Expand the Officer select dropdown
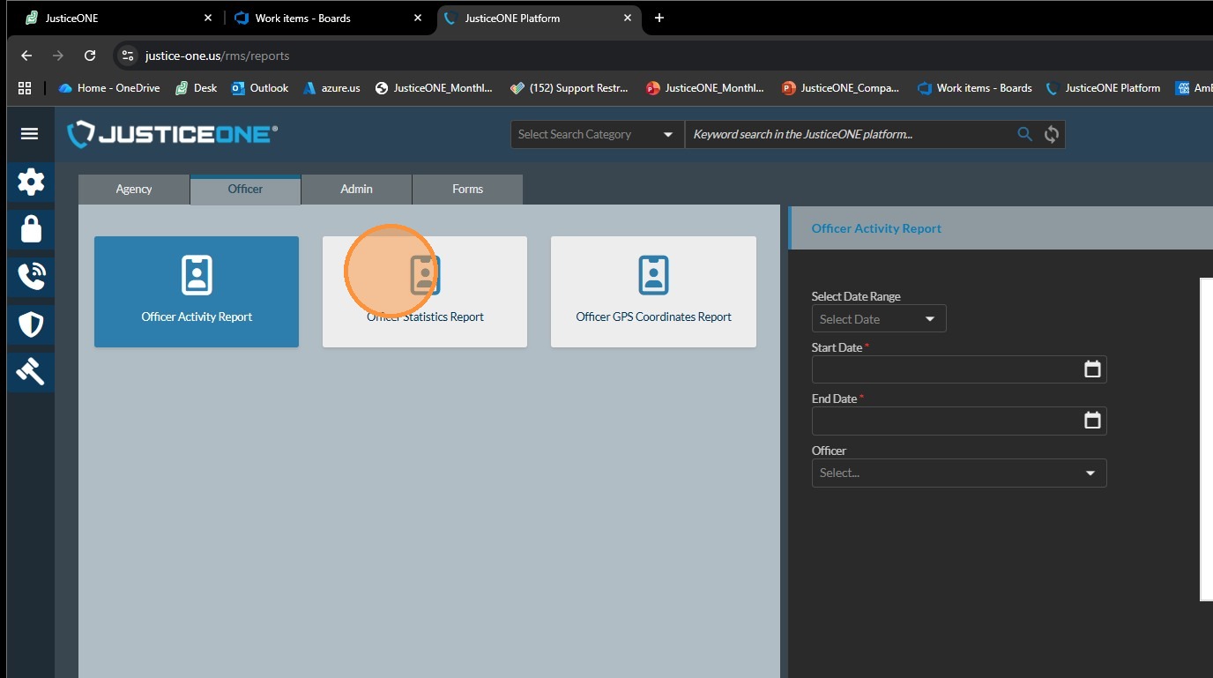 [958, 473]
